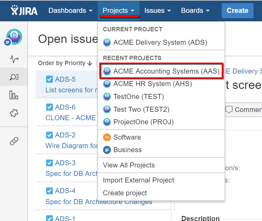Open the Boards dropdown menu

point(195,11)
